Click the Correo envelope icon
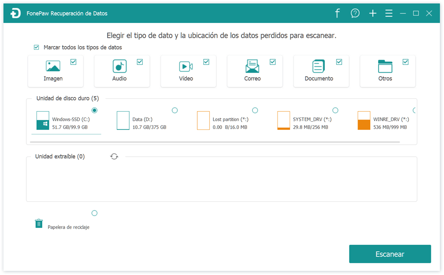This screenshot has height=275, width=444. 252,67
